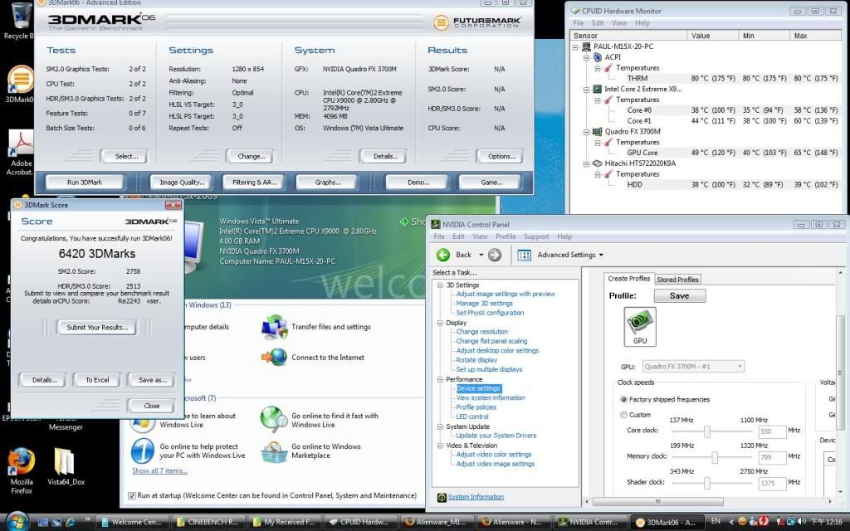The width and height of the screenshot is (850, 531).
Task: Click the System Information icon in NVIDIA panel
Action: pyautogui.click(x=442, y=498)
